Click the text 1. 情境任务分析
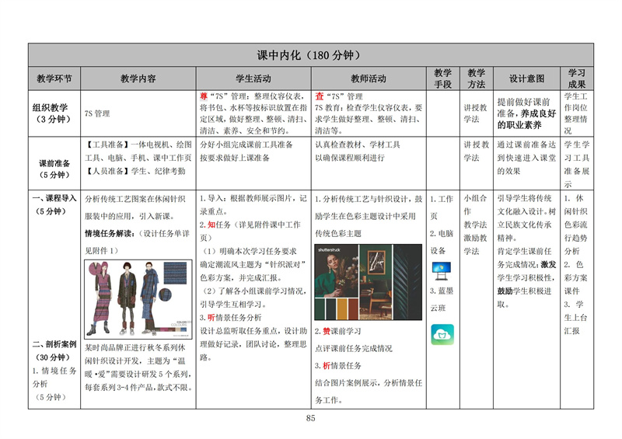This screenshot has height=439, width=622. click(x=54, y=377)
